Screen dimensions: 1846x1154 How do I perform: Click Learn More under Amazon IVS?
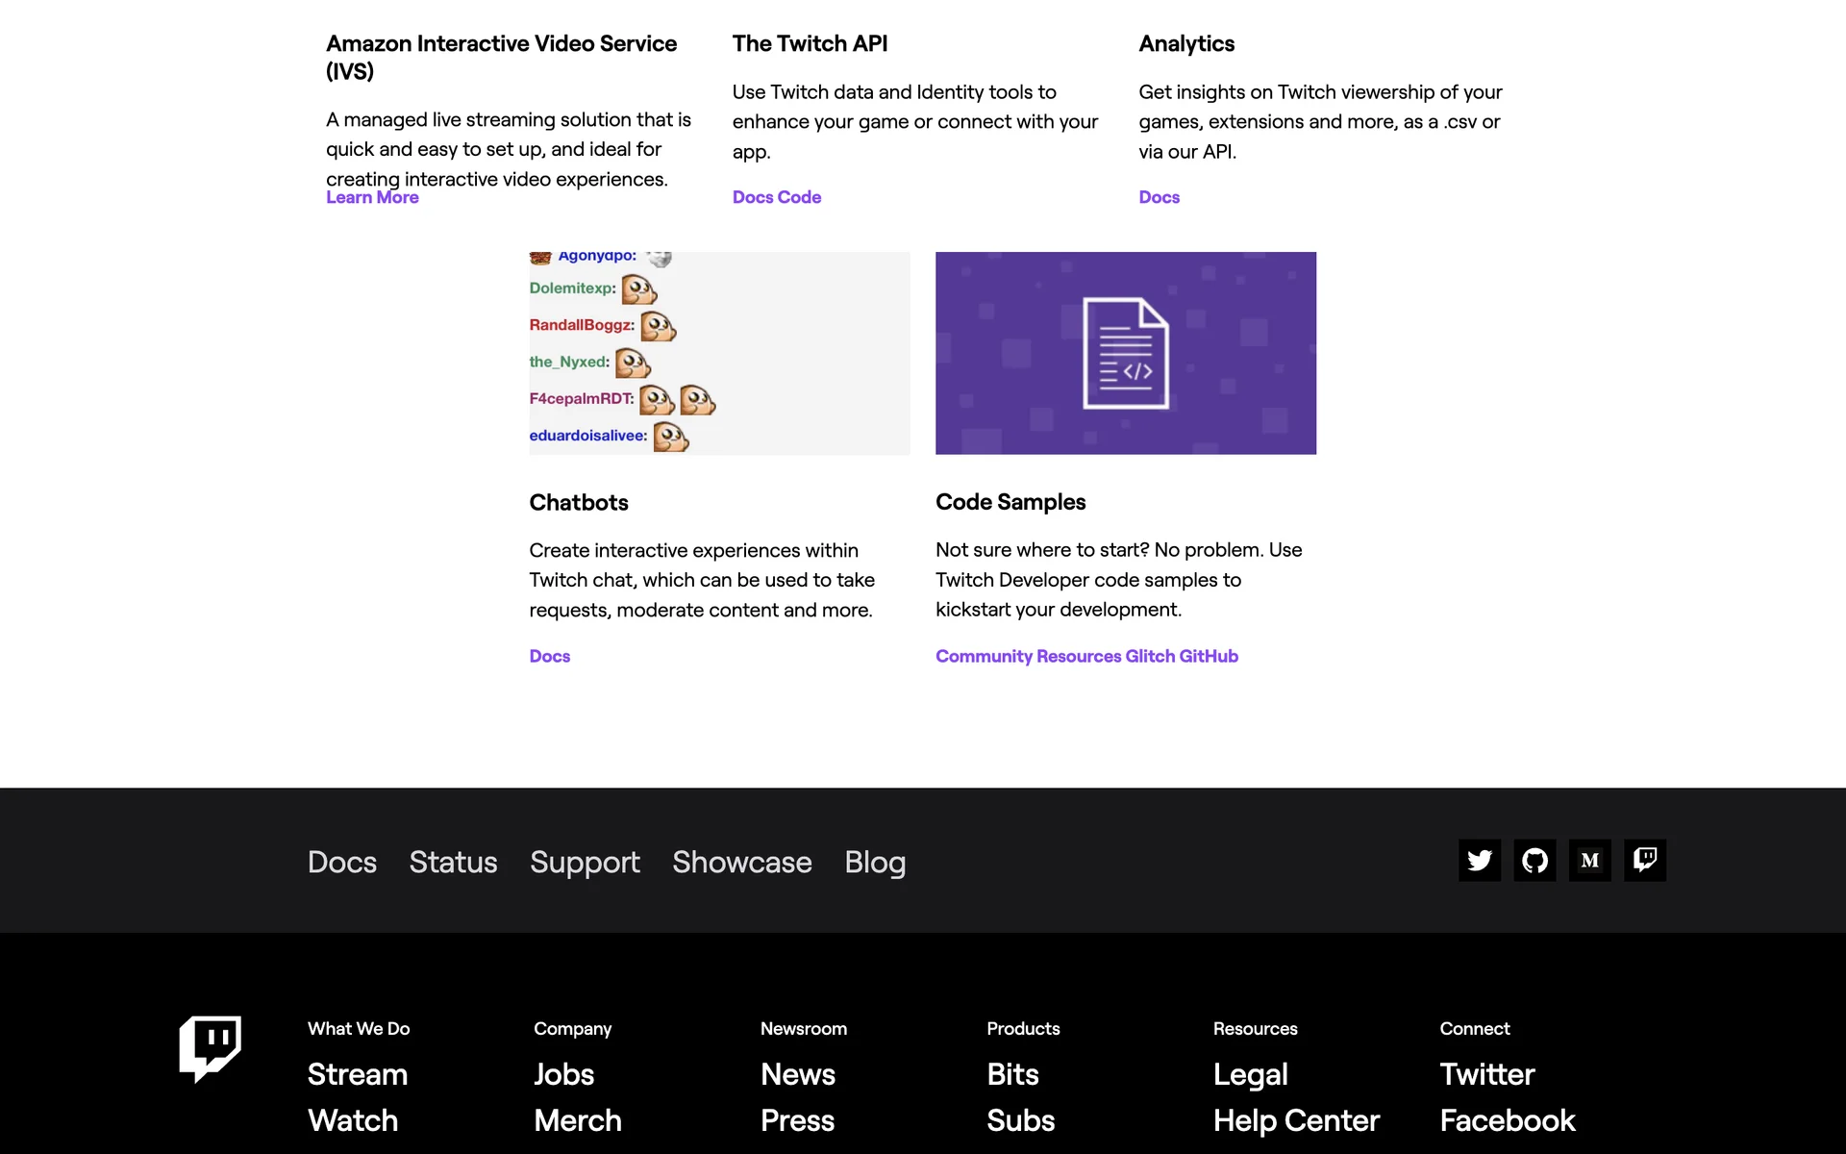click(372, 197)
